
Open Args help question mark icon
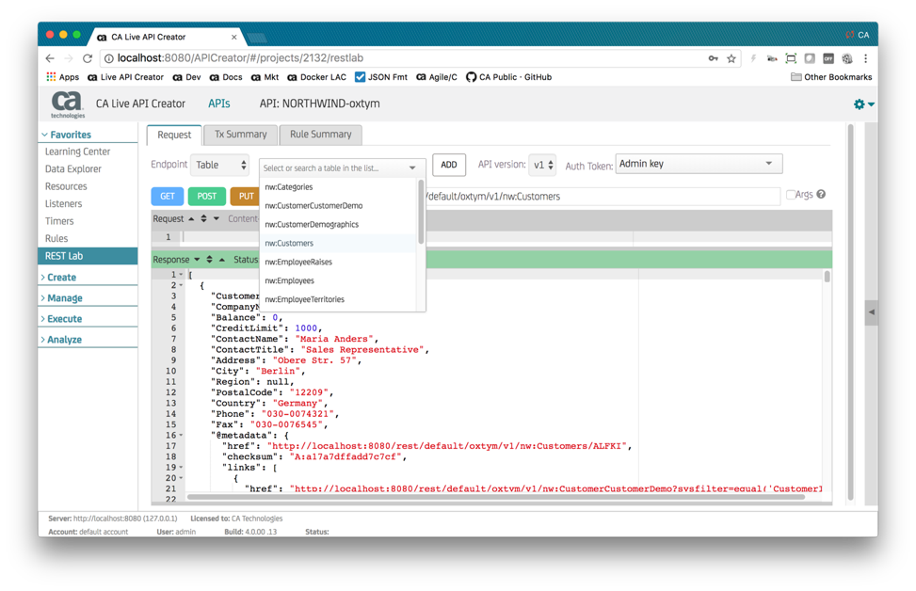[821, 195]
